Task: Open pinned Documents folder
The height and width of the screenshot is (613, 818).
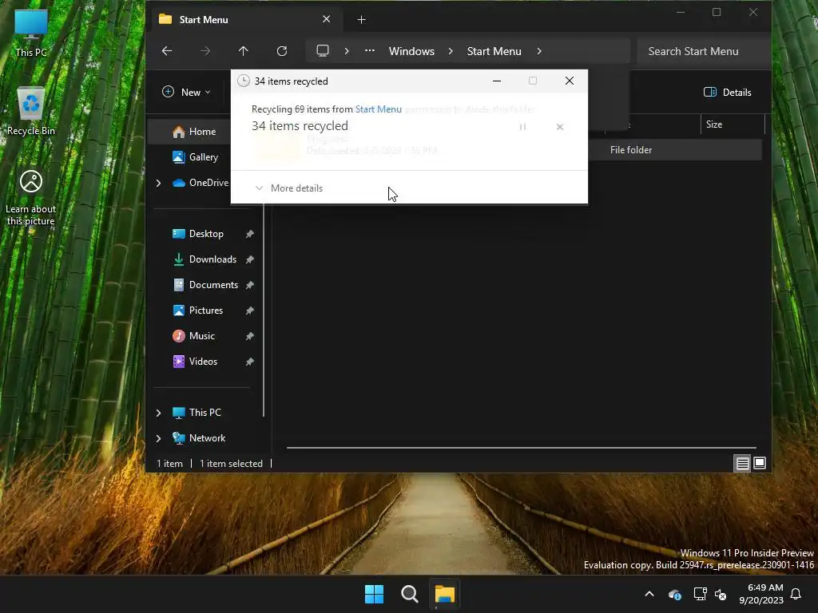Action: tap(205, 285)
